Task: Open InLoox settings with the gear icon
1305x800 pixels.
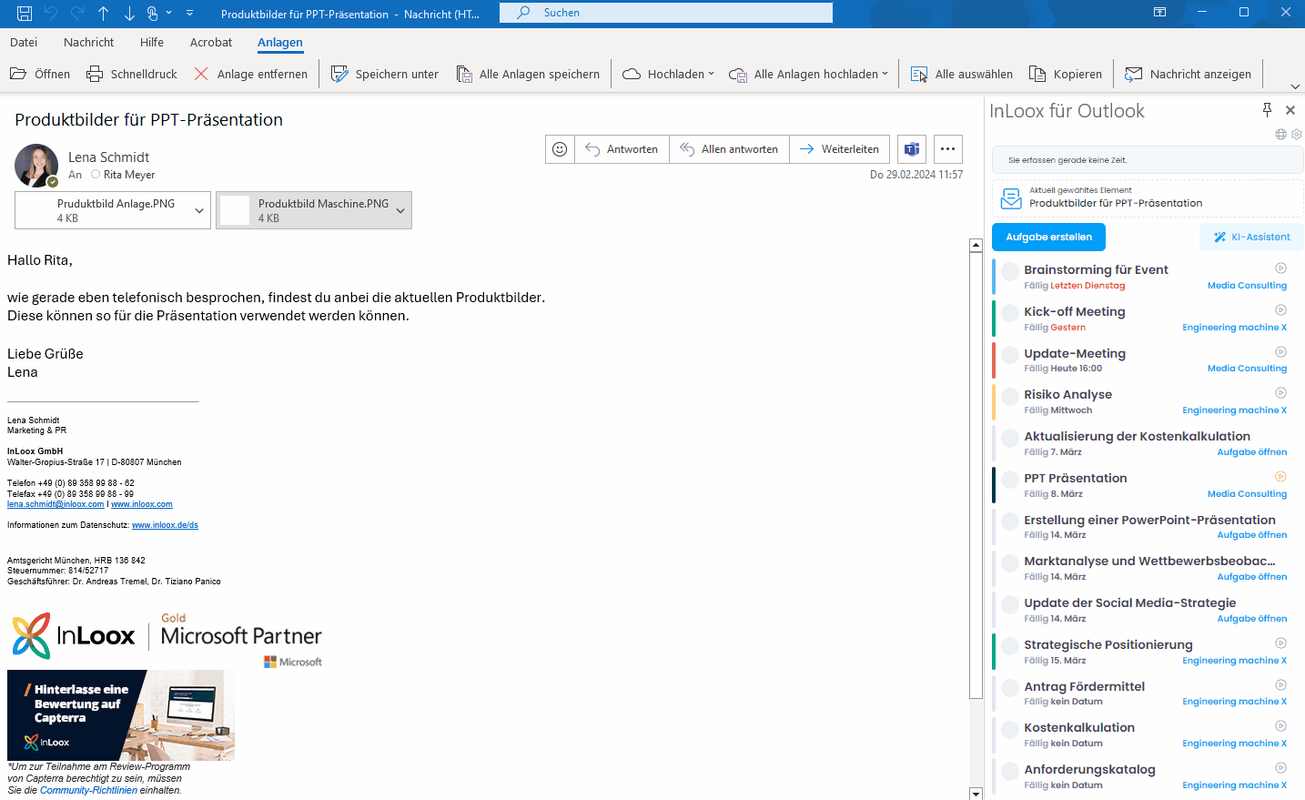Action: click(1296, 134)
